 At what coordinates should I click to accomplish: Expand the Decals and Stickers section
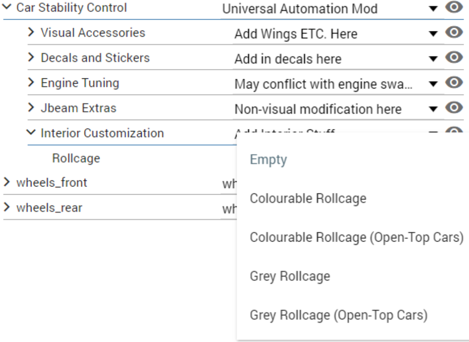tap(31, 58)
